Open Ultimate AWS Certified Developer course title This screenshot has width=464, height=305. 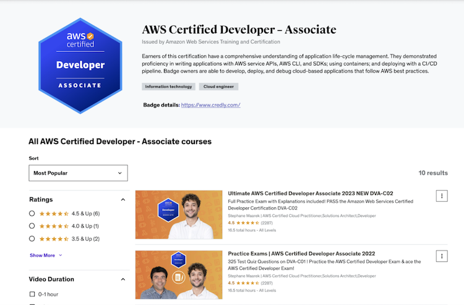click(310, 193)
